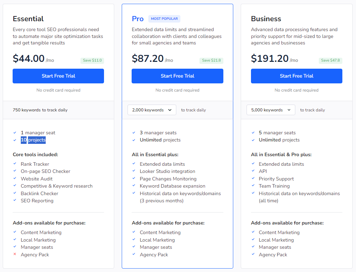Click the highlighted 10 projects text
The image size is (356, 272).
pos(33,140)
